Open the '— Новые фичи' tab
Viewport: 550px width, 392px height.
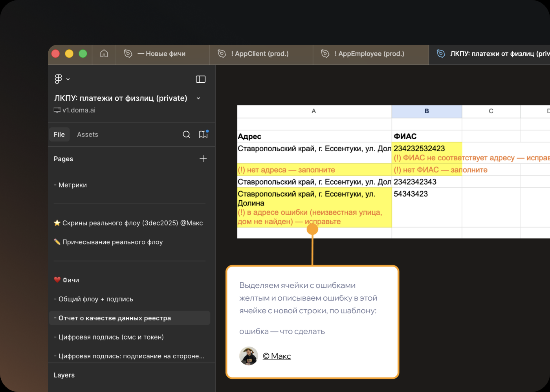(161, 54)
